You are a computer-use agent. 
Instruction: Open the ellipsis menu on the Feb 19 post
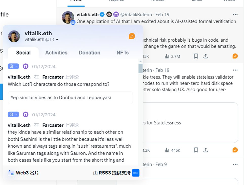coord(235,14)
